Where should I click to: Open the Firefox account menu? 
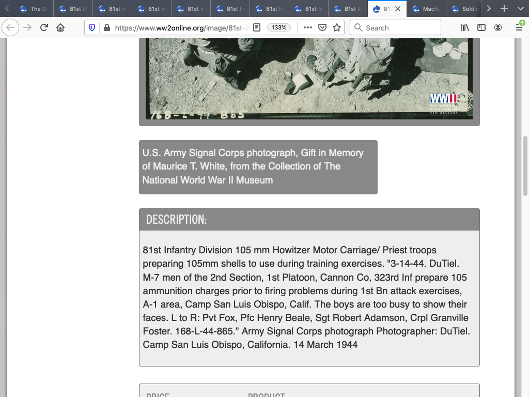click(498, 27)
